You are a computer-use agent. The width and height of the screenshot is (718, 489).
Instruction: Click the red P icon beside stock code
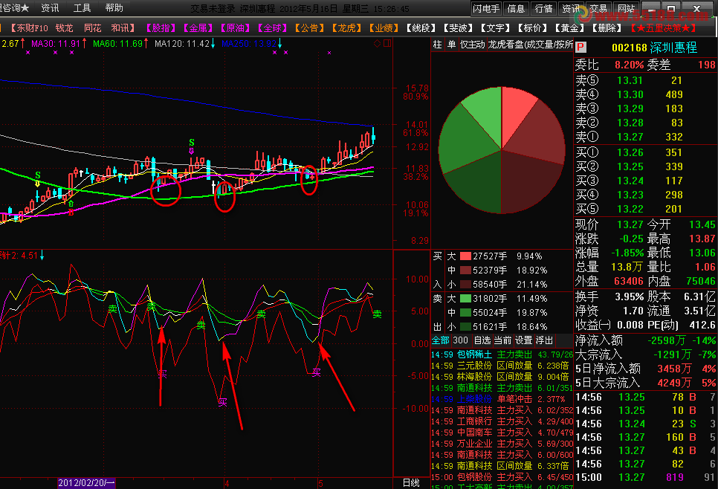[x=580, y=47]
